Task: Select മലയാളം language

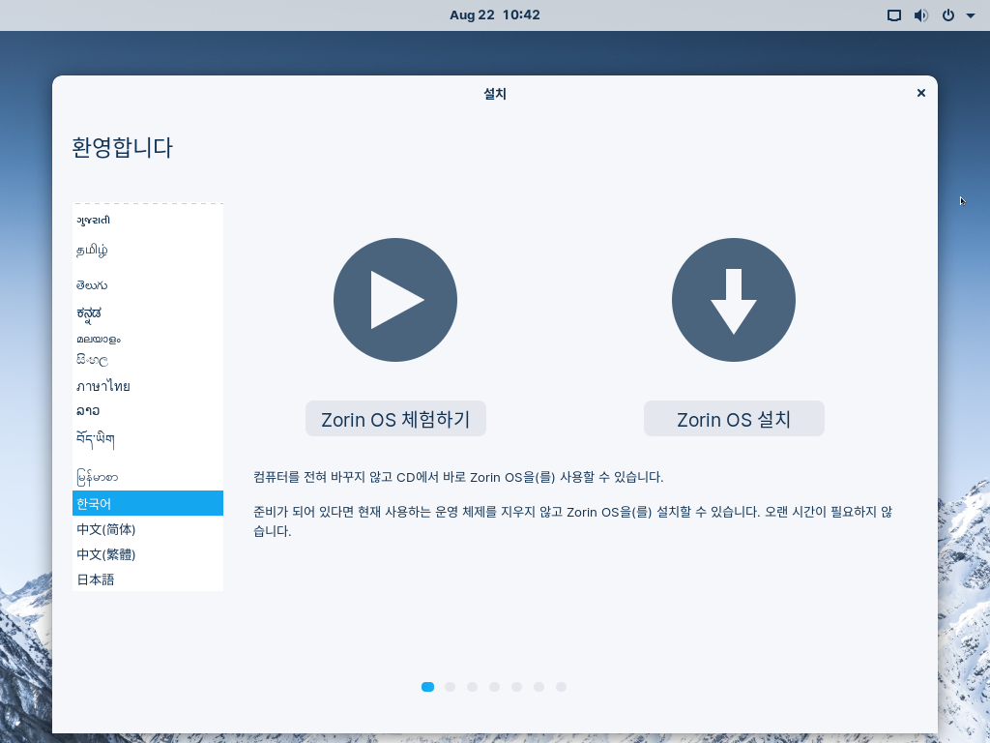Action: (148, 339)
